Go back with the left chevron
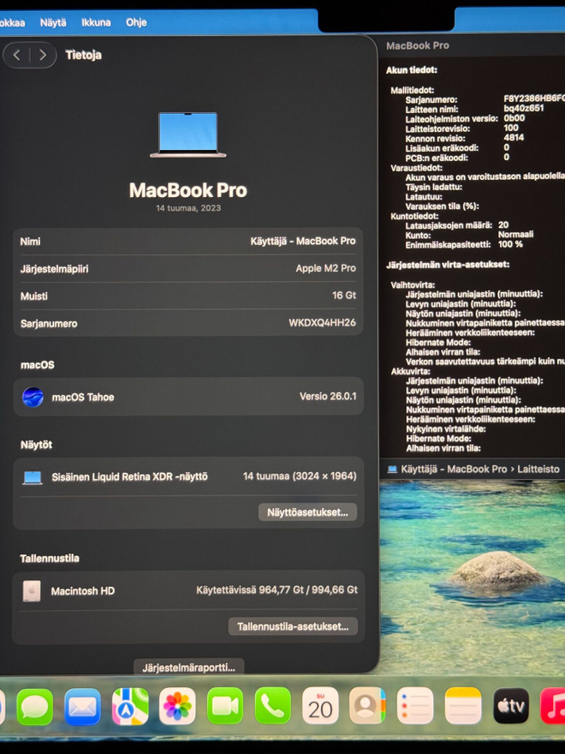The height and width of the screenshot is (754, 565). tap(17, 55)
